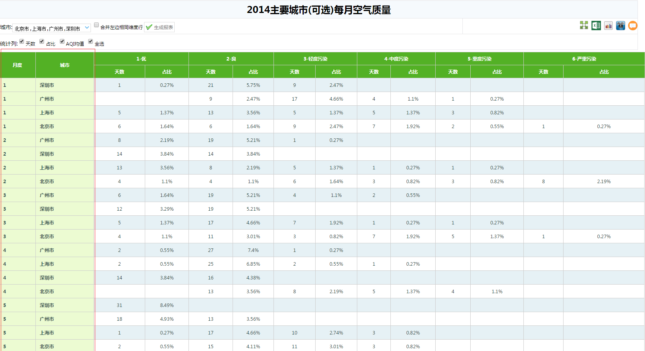645x351 pixels.
Task: Uncheck the 占比 statistics column checkbox
Action: pos(42,41)
